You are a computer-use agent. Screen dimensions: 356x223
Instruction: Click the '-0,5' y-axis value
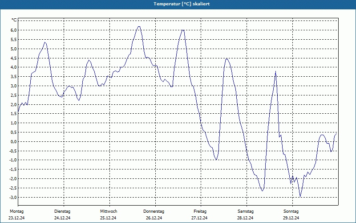point(13,151)
